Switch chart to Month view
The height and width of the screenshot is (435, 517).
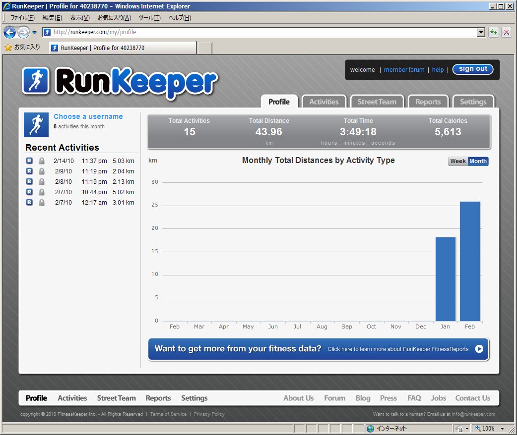point(478,161)
